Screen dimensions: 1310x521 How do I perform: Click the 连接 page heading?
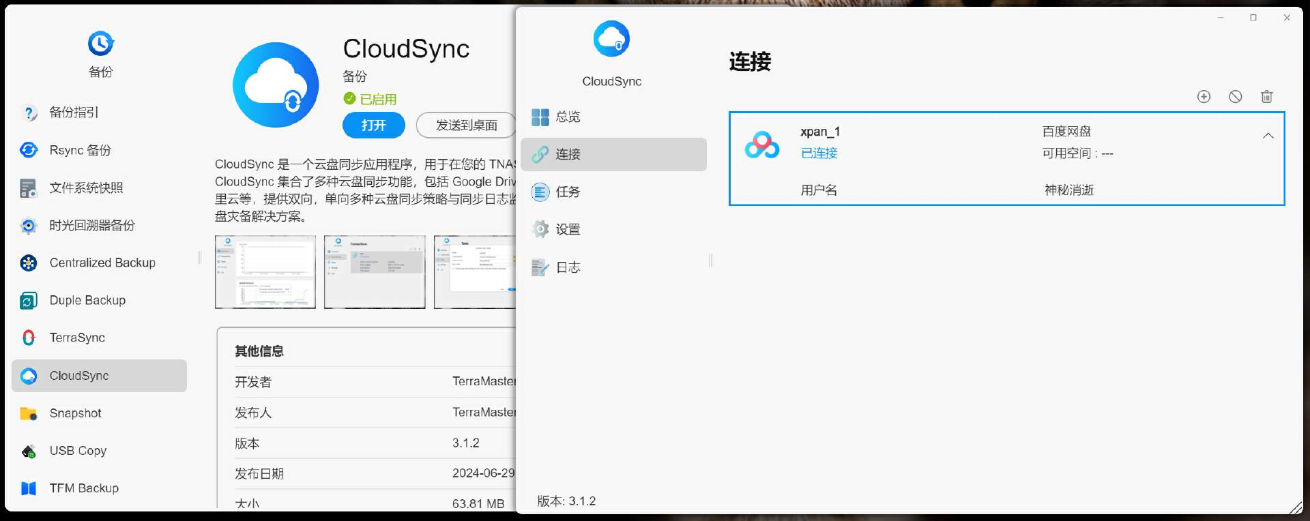point(750,61)
